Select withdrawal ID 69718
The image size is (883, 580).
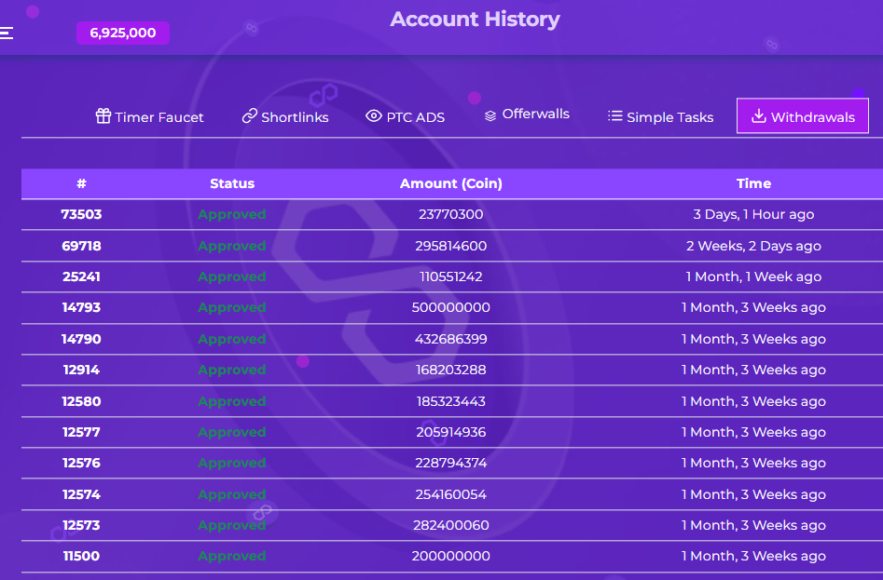pos(82,246)
